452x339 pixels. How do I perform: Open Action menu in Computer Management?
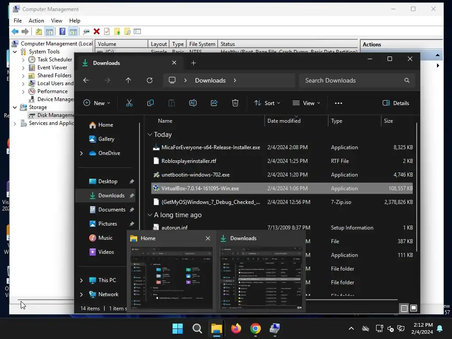(x=36, y=20)
